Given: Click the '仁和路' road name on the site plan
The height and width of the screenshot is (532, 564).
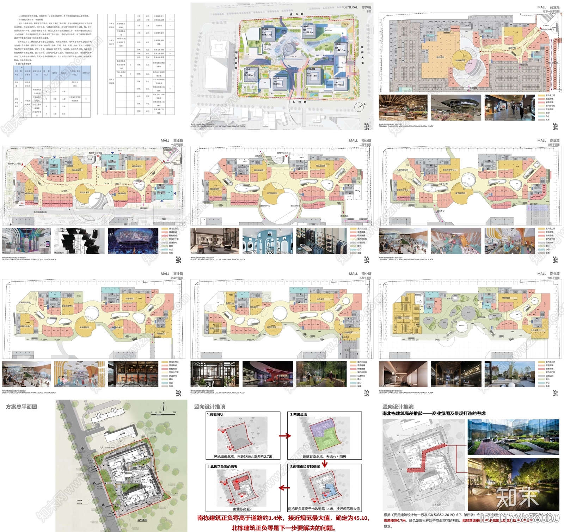Looking at the screenshot, I should pyautogui.click(x=300, y=102).
